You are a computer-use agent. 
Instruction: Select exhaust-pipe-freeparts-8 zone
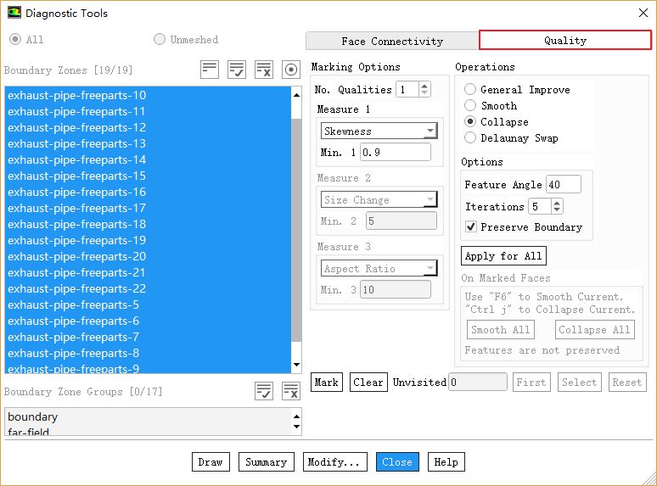click(148, 353)
